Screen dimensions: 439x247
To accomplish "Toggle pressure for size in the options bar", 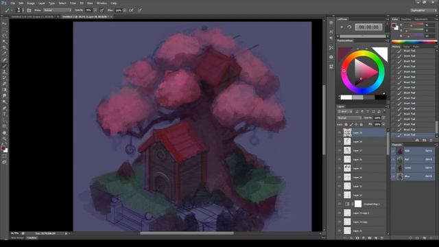I will coord(140,10).
